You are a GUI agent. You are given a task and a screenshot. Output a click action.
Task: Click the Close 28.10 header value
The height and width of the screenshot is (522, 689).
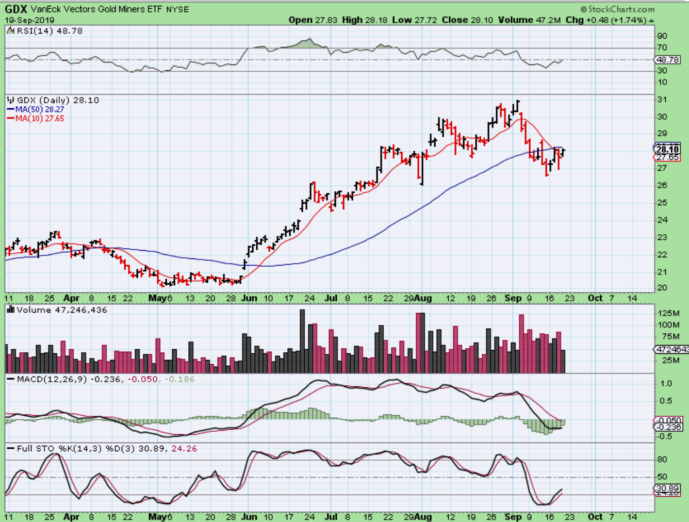[467, 20]
